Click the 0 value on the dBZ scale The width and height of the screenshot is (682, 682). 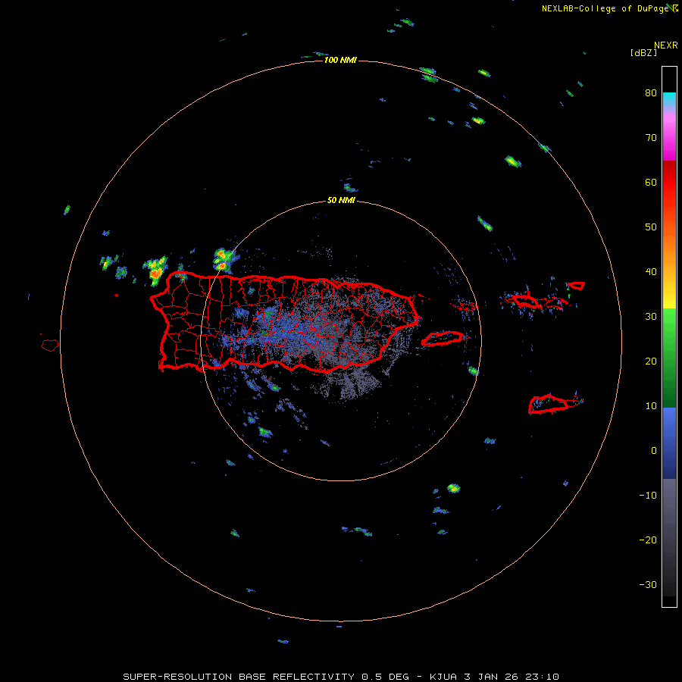pyautogui.click(x=654, y=451)
